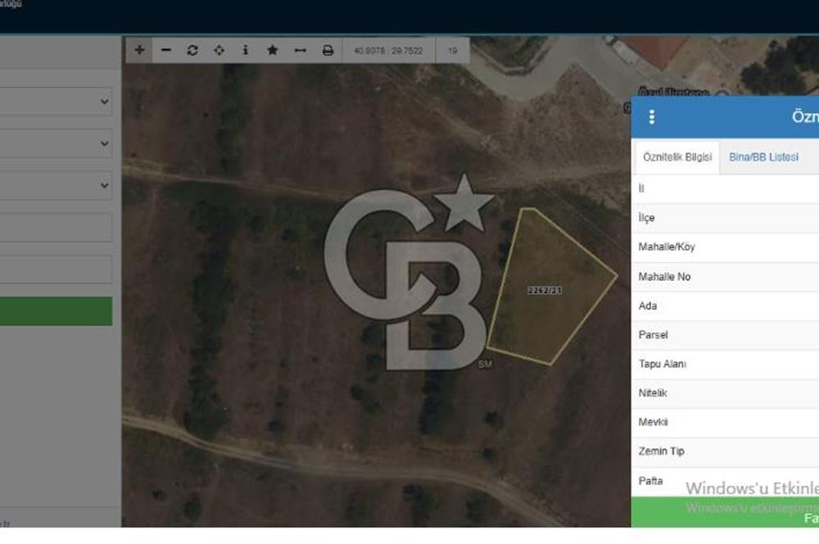Choose the distance measure arrow tool
Viewport: 819px width, 544px height.
click(300, 50)
